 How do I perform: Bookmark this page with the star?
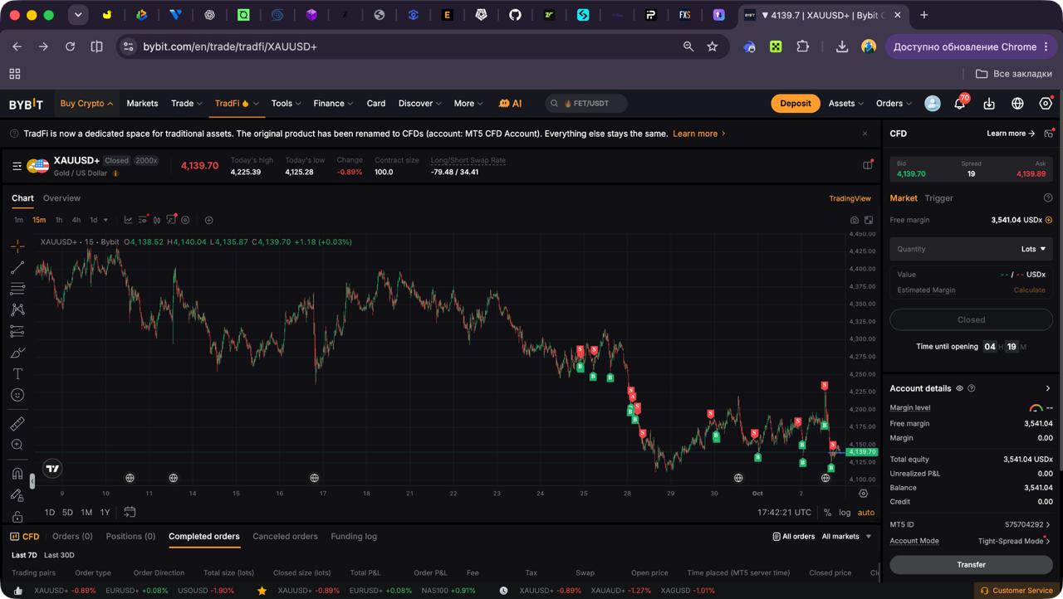tap(713, 46)
